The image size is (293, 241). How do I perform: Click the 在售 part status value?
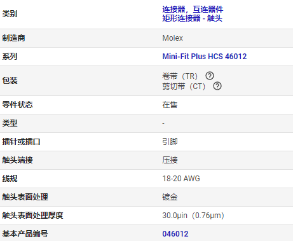[x=170, y=105]
